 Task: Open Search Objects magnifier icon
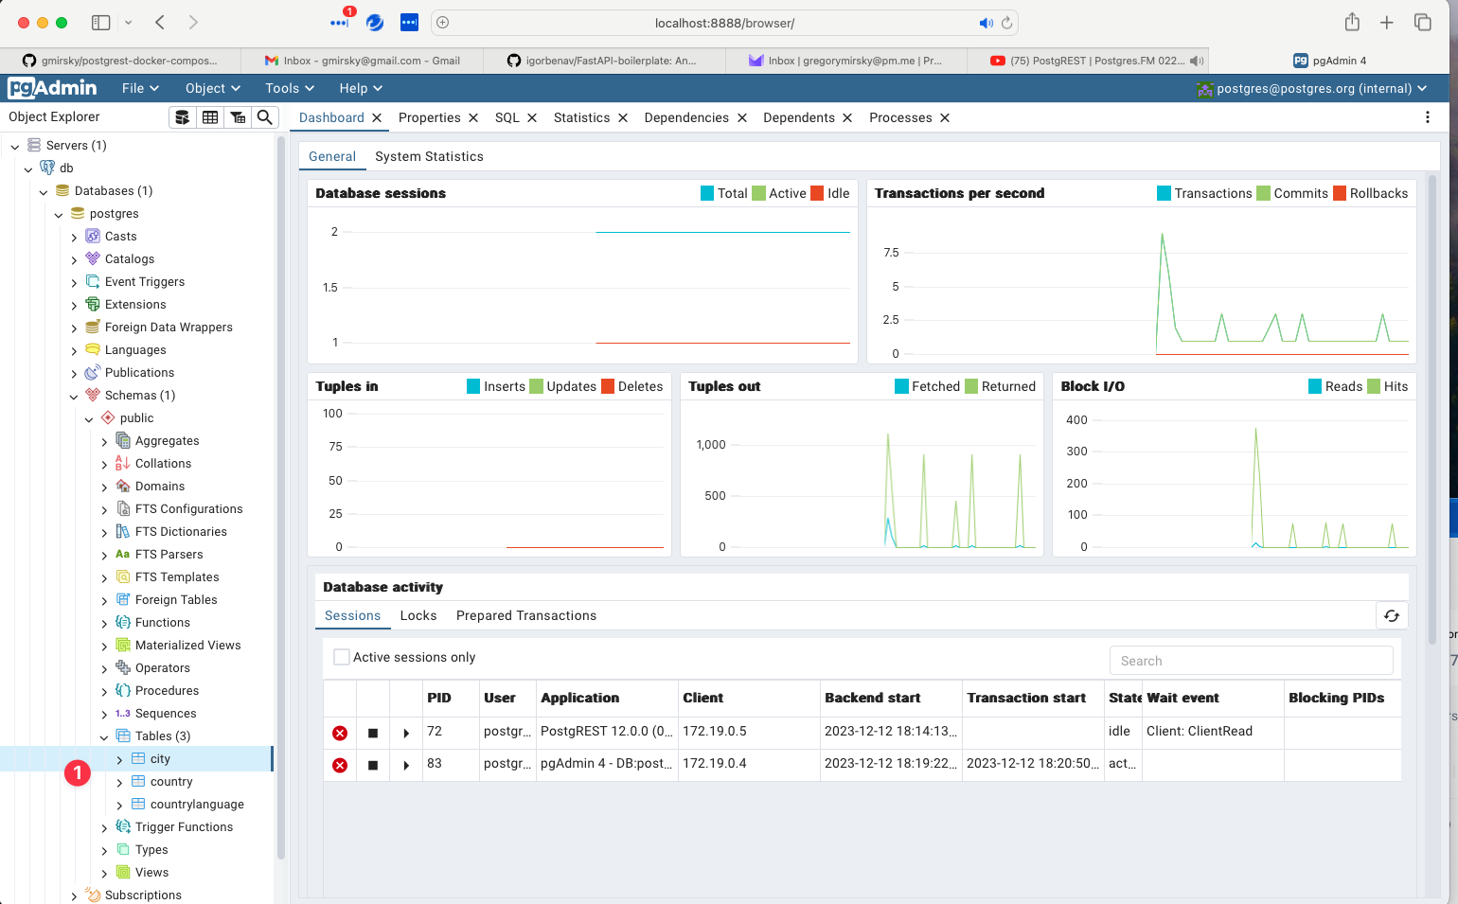[265, 117]
